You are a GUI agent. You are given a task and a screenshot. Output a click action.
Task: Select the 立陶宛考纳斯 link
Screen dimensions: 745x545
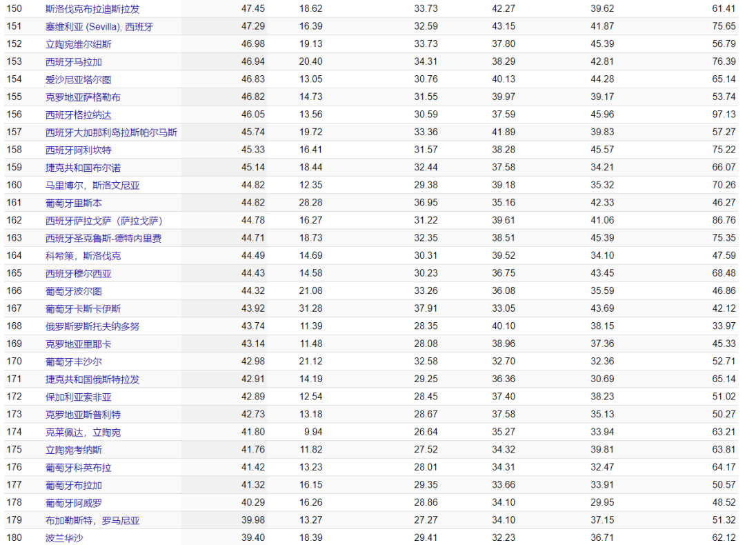coord(74,450)
